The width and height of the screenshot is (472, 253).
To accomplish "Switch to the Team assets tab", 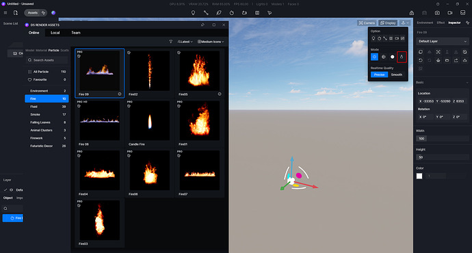I will [x=76, y=33].
